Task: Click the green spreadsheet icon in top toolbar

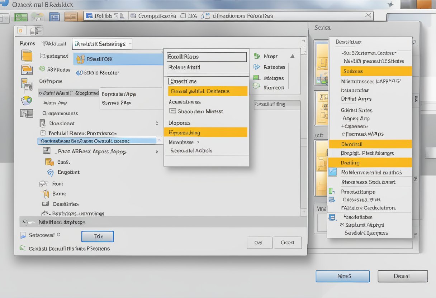Action: click(x=21, y=17)
